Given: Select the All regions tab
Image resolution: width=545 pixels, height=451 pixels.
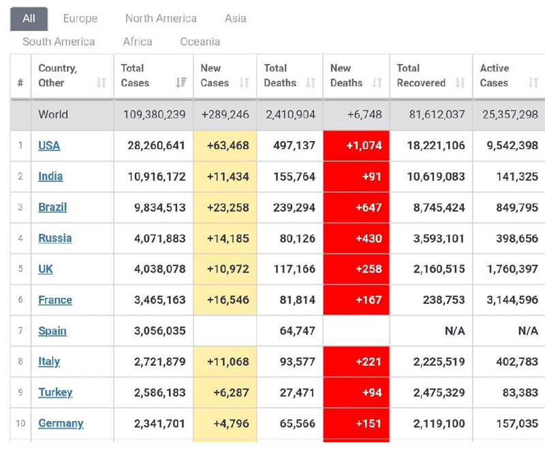Looking at the screenshot, I should click(28, 18).
